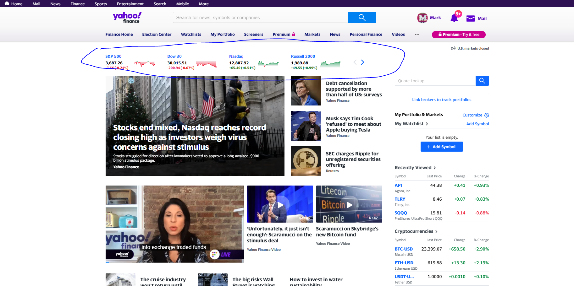Open the TLRY ticker link
Image resolution: width=574 pixels, height=286 pixels.
(x=400, y=199)
